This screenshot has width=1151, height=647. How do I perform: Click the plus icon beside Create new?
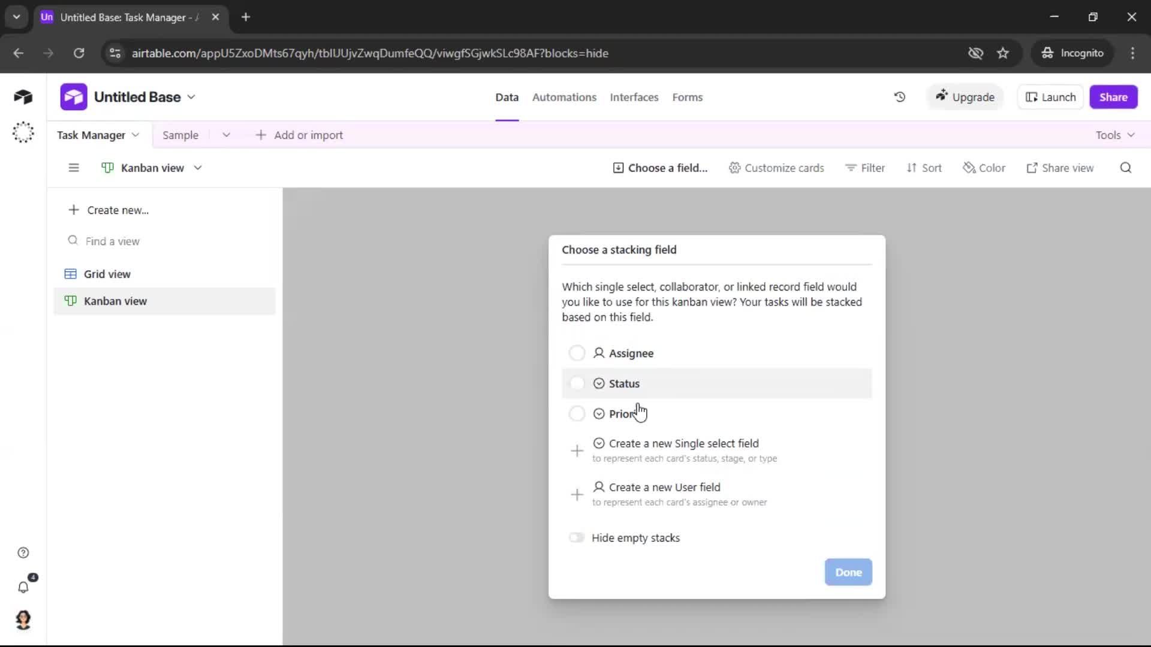coord(73,210)
